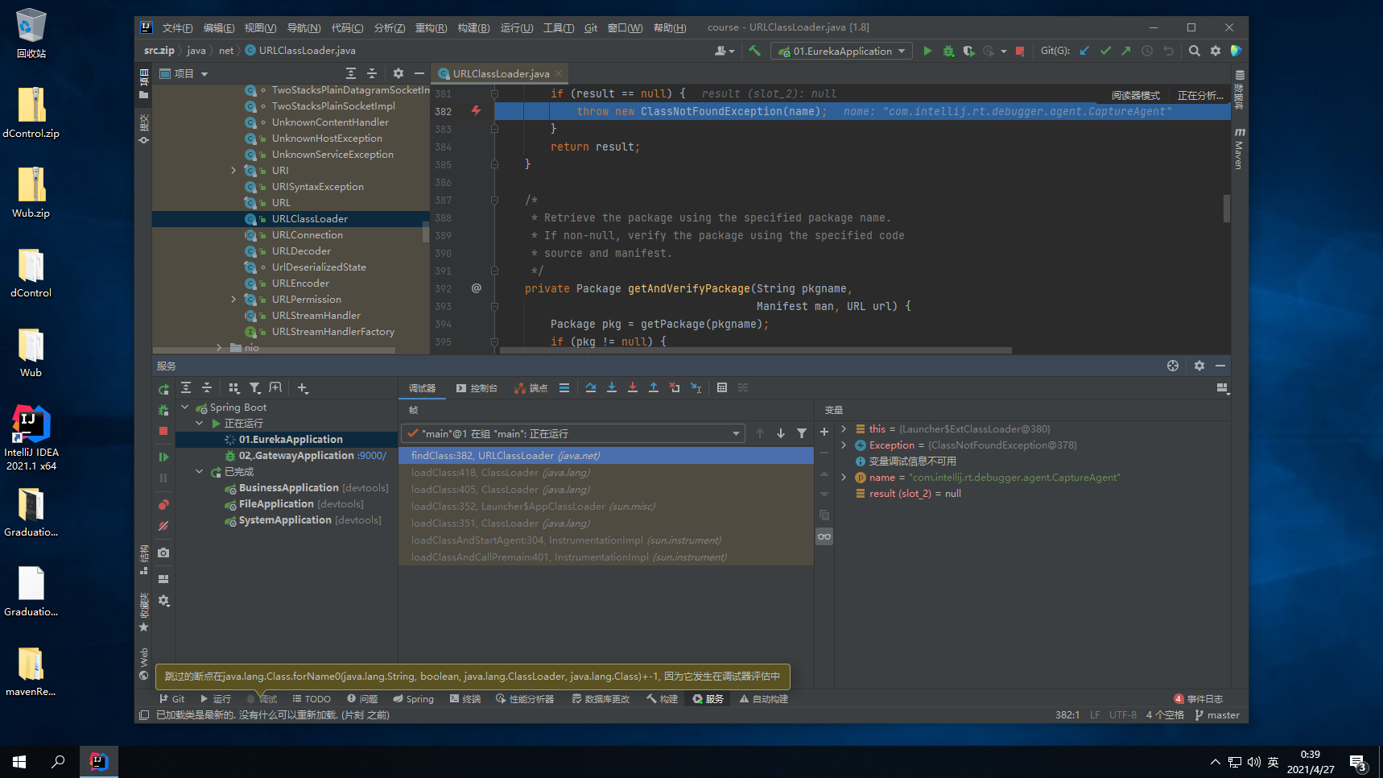
Task: Click Git push green arrow
Action: (x=1126, y=51)
